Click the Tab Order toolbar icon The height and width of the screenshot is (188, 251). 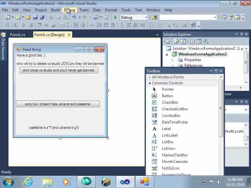pos(193,25)
